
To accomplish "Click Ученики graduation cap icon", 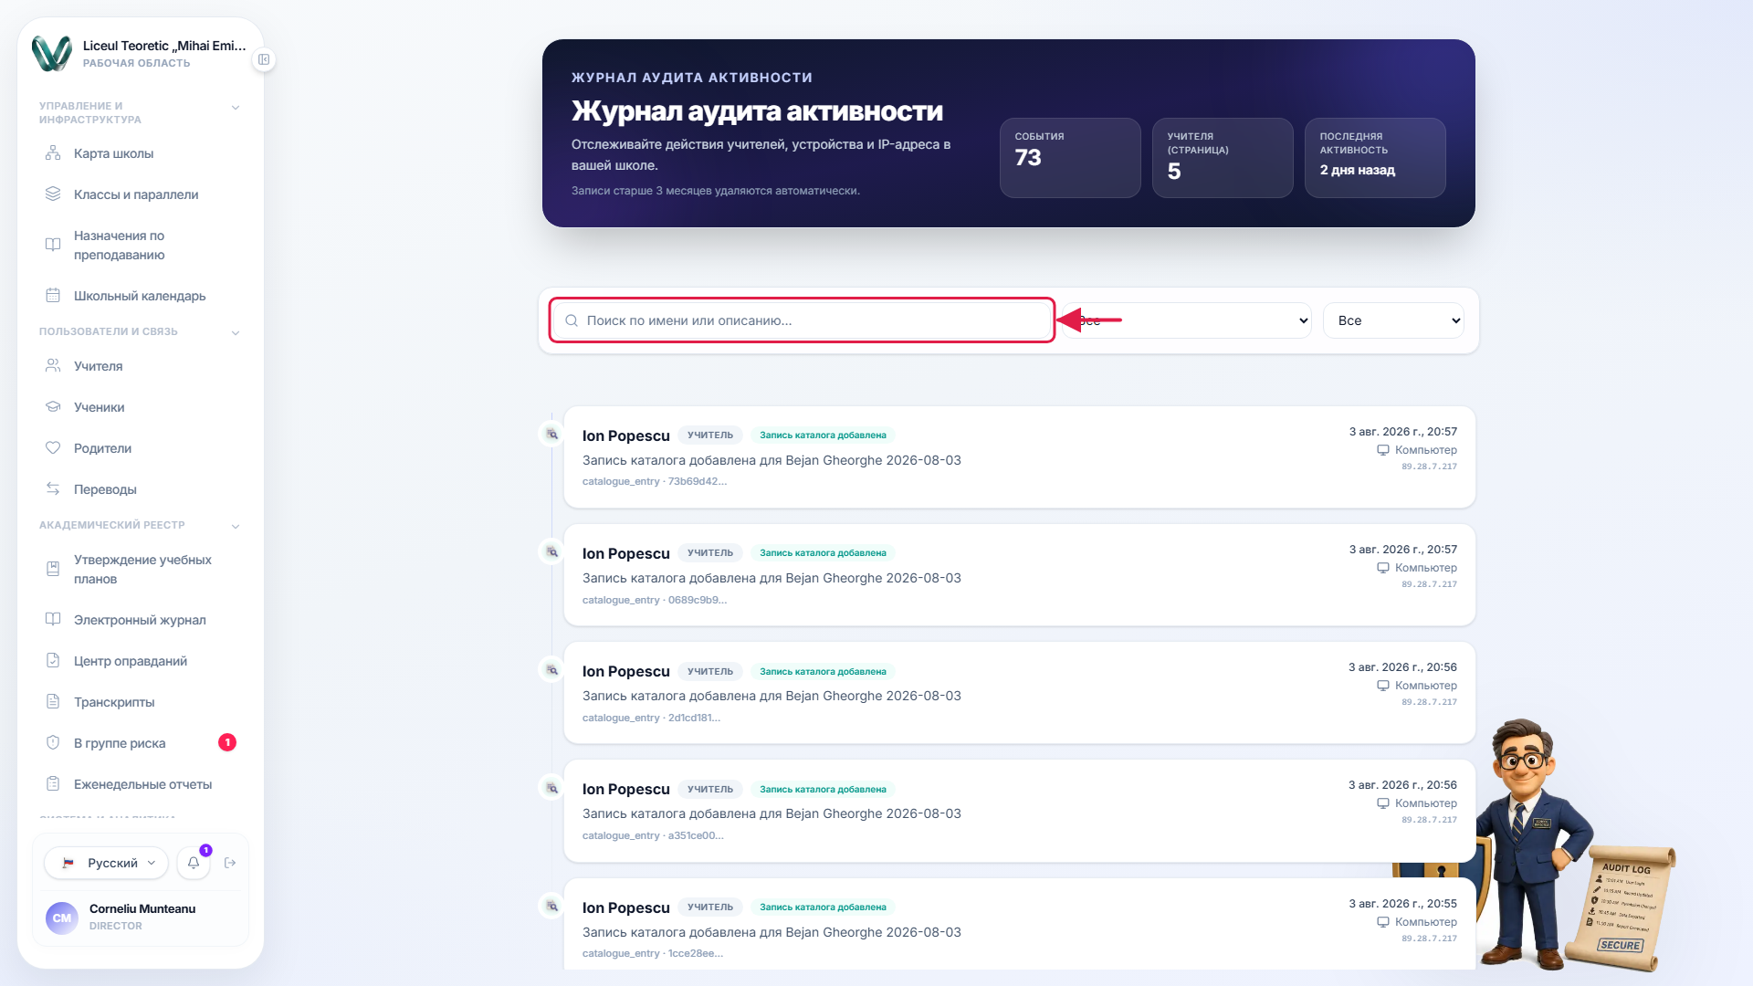I will pyautogui.click(x=53, y=407).
